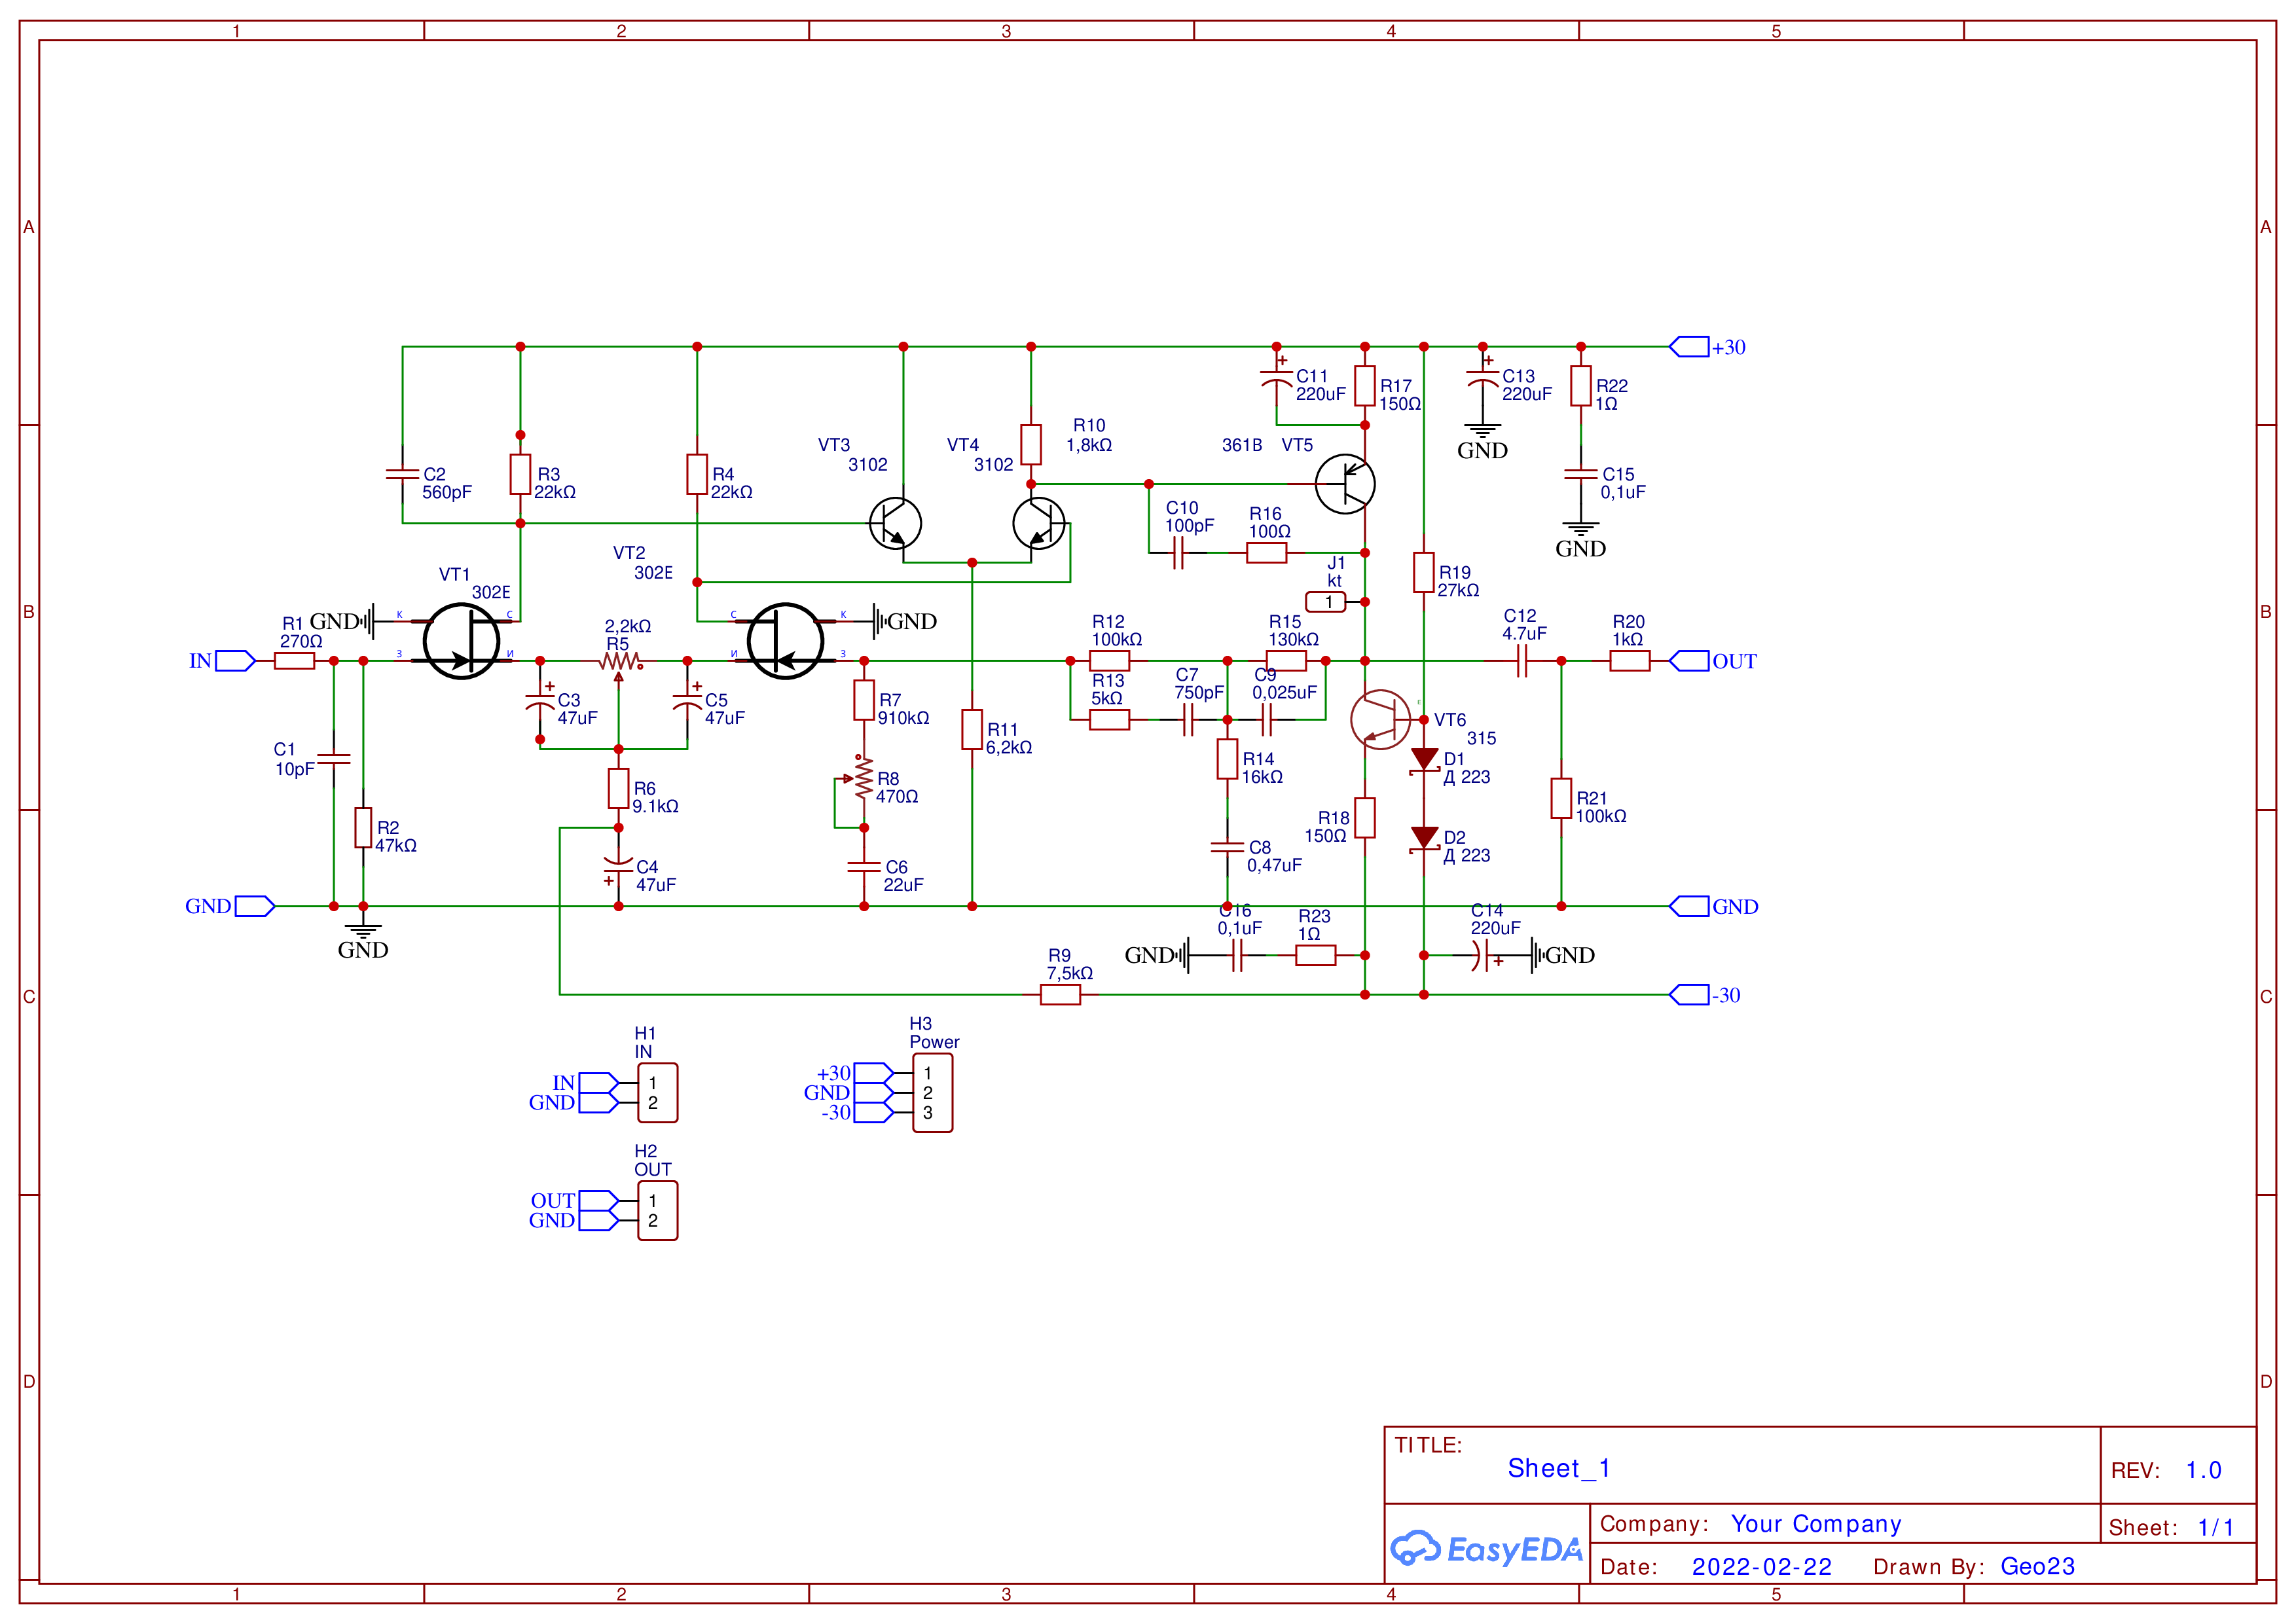The width and height of the screenshot is (2296, 1624).
Task: Click the VT3 3102 transistor symbol
Action: point(895,523)
